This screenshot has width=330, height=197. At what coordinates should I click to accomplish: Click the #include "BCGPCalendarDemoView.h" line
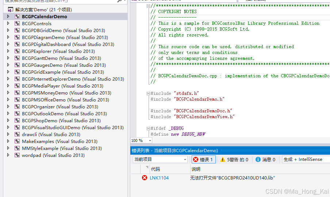pos(193,117)
